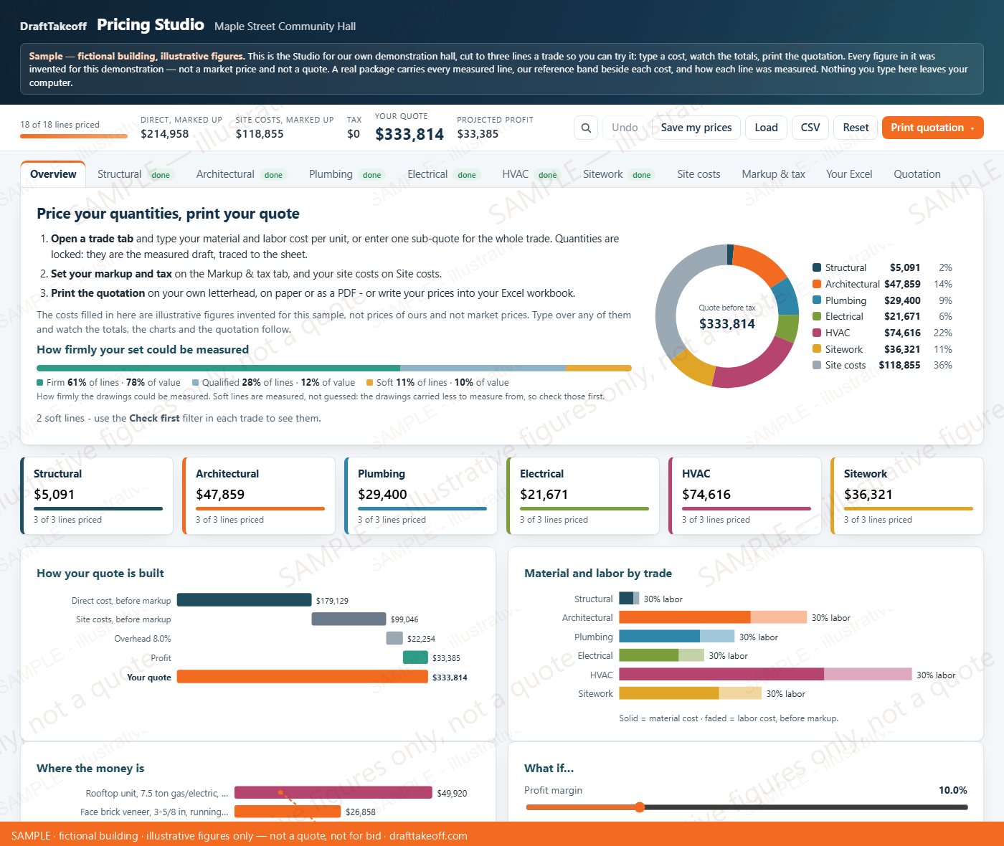The image size is (1004, 846).
Task: Click the HVAC legend color square
Action: (817, 333)
